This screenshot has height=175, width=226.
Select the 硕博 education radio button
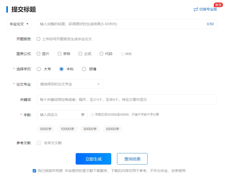pyautogui.click(x=84, y=69)
